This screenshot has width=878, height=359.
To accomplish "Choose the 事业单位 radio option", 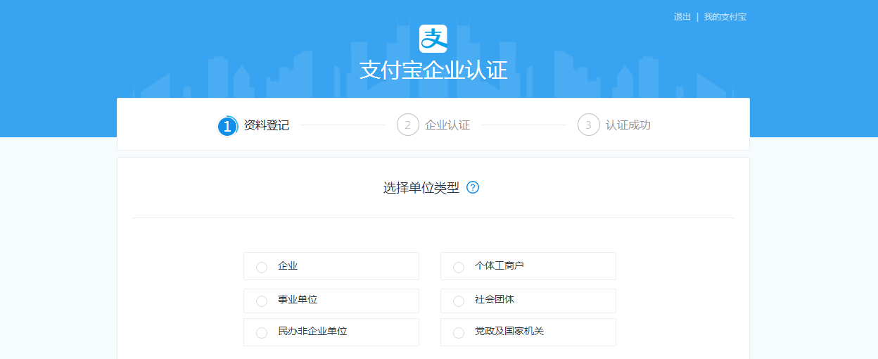I will click(x=262, y=301).
